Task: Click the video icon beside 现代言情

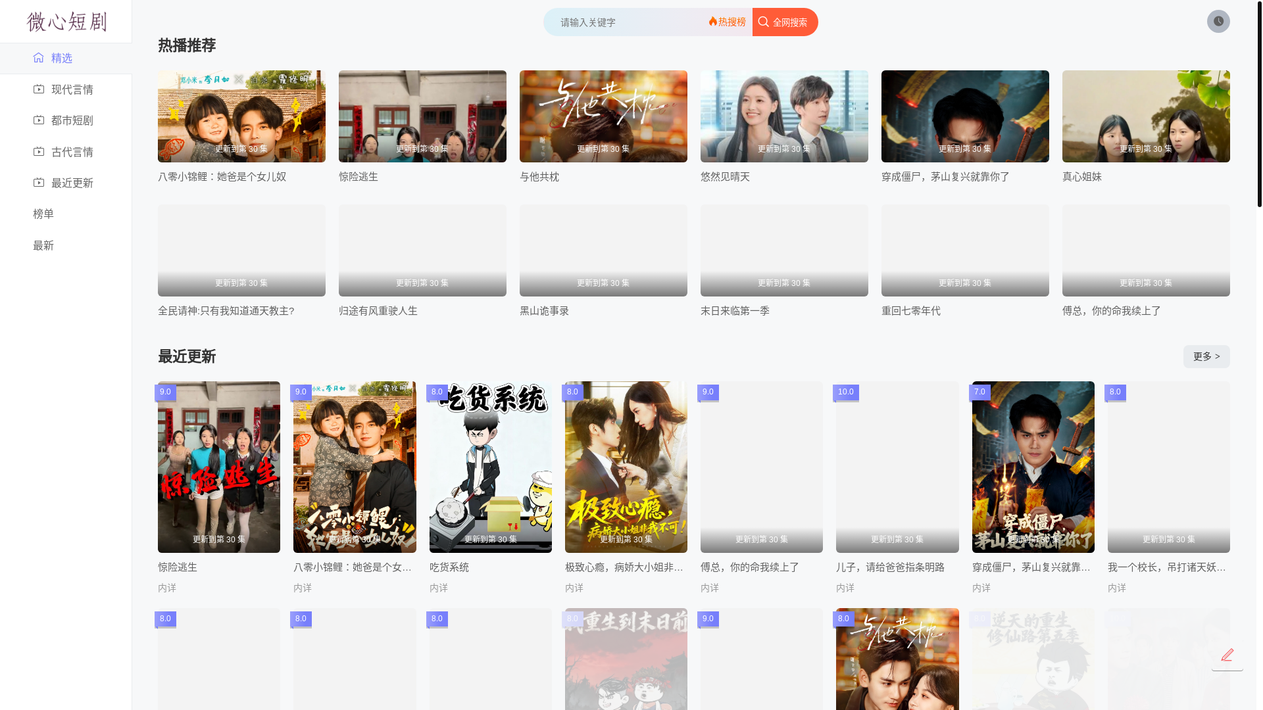Action: click(39, 89)
